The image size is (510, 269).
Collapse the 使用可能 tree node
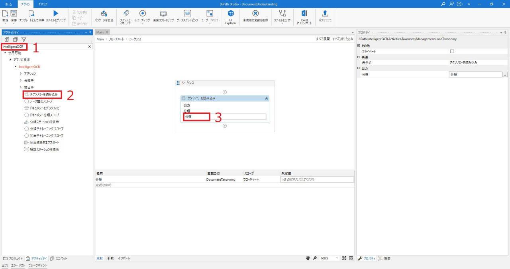[x=5, y=53]
